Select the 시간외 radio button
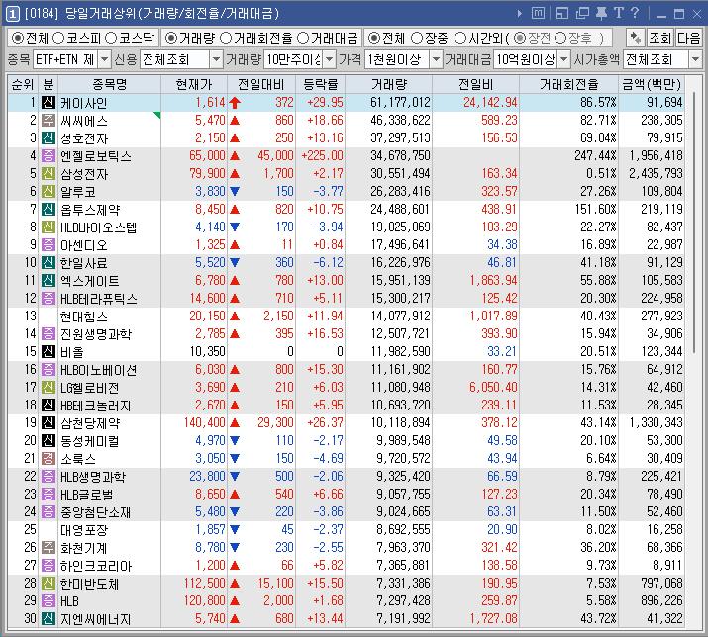Viewport: 708px width, 637px height. click(x=459, y=39)
